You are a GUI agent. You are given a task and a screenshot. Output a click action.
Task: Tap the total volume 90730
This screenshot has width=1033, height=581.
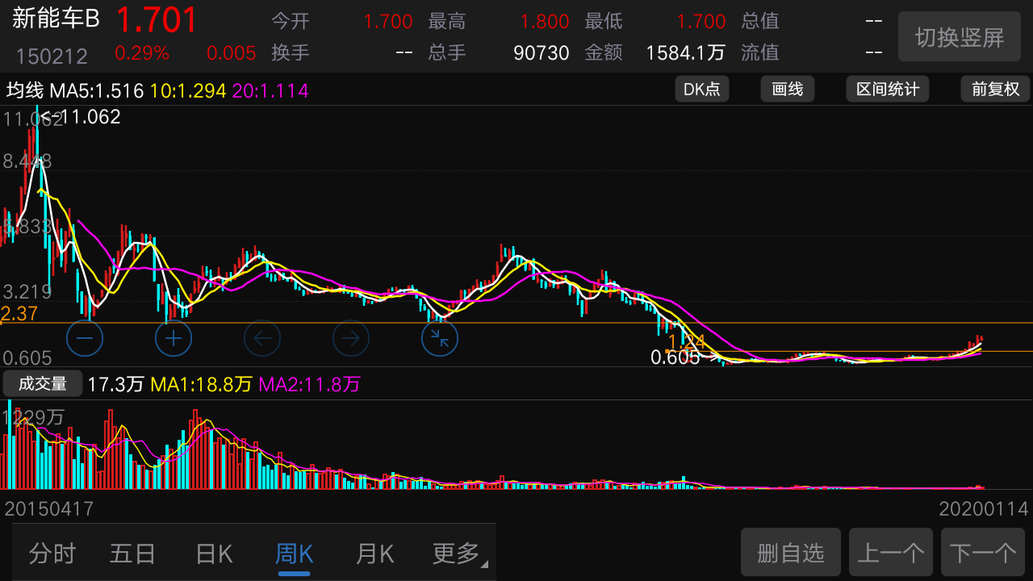(542, 53)
